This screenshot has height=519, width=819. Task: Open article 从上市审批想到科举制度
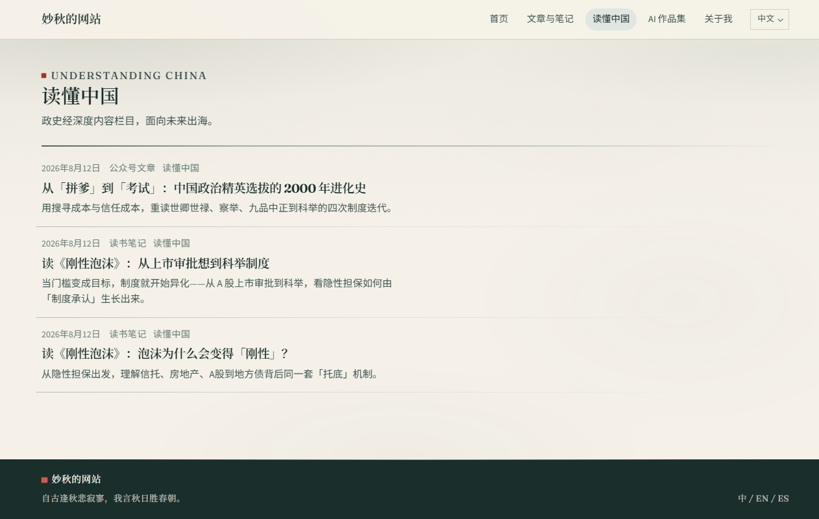click(x=156, y=263)
